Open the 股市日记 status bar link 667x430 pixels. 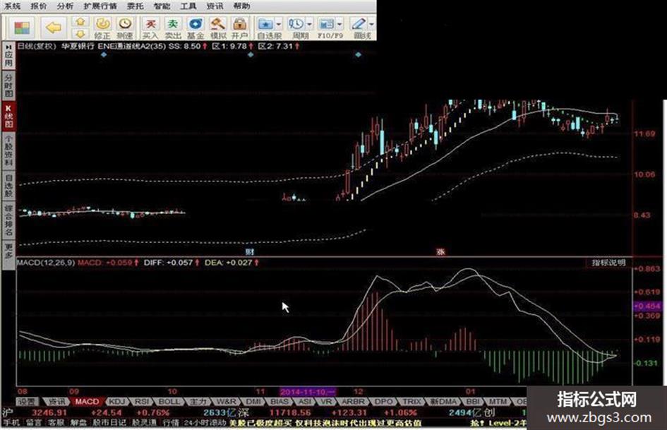(109, 423)
